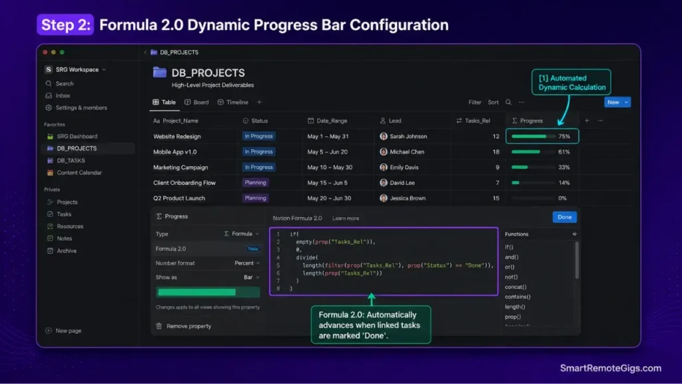Open the private Projects page
The width and height of the screenshot is (682, 384).
67,202
